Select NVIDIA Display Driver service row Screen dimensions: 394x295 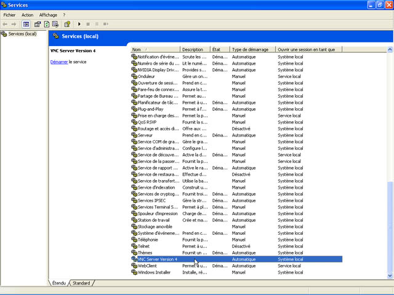point(236,69)
